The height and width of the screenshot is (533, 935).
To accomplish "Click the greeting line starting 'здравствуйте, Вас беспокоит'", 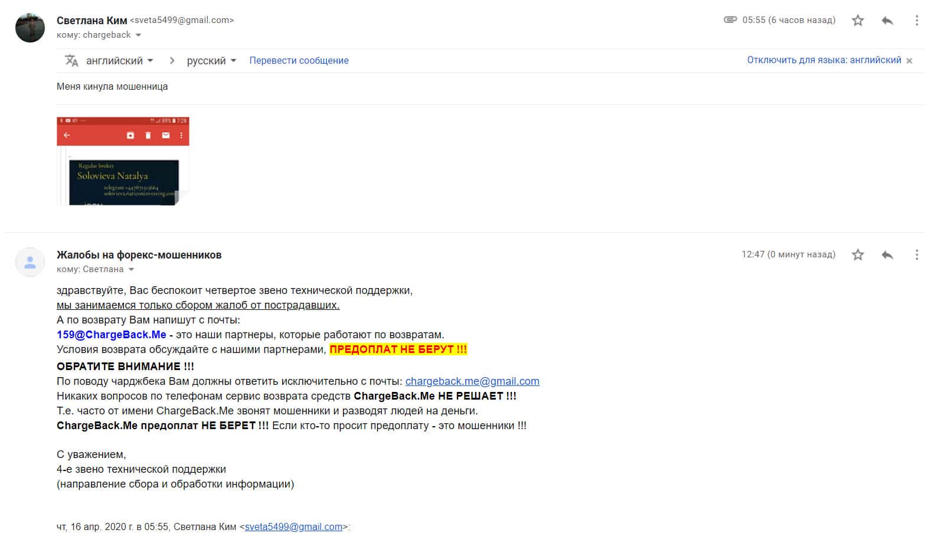I will click(235, 290).
